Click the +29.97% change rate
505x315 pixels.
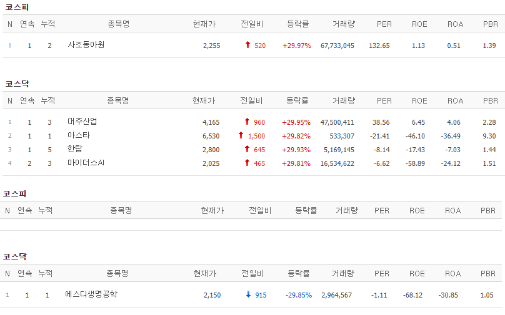click(297, 46)
